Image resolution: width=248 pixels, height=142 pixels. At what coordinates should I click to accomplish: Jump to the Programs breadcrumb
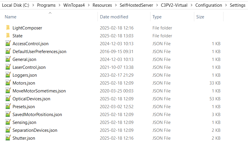coord(46,5)
